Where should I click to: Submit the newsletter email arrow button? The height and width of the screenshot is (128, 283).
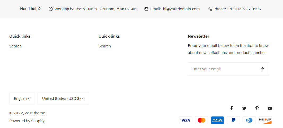262,69
